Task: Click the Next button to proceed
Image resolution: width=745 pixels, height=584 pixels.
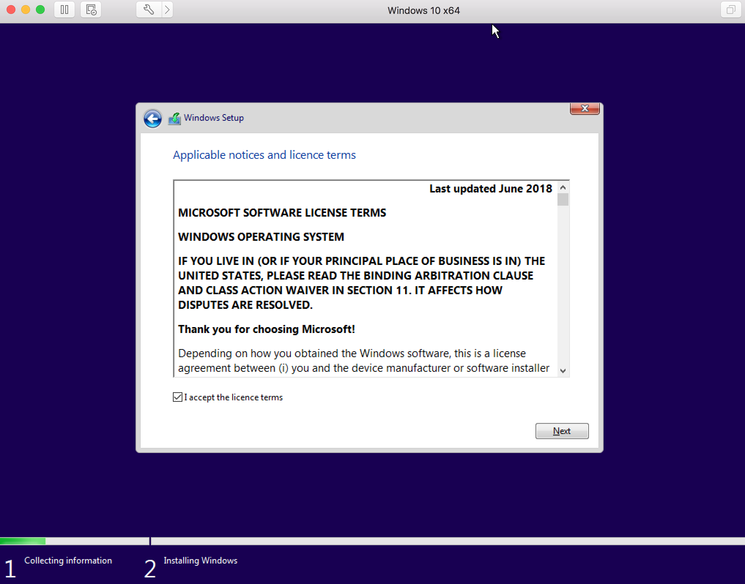Action: tap(561, 431)
